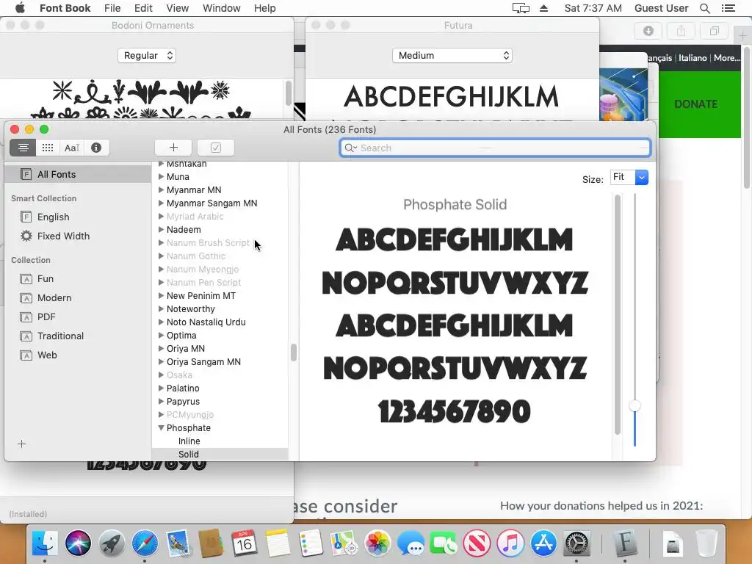The image size is (752, 564).
Task: Add font with plus toolbar button
Action: pyautogui.click(x=173, y=148)
